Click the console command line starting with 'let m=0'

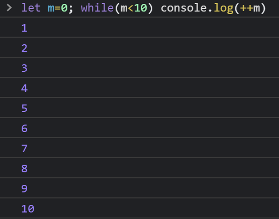[143, 8]
